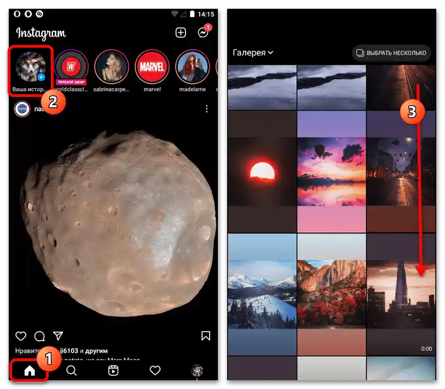Open Reels tab
This screenshot has width=445, height=389.
tap(113, 370)
